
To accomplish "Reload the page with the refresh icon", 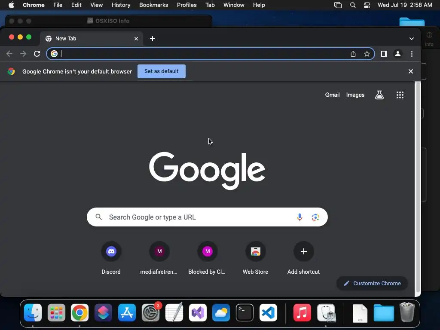I will [37, 54].
